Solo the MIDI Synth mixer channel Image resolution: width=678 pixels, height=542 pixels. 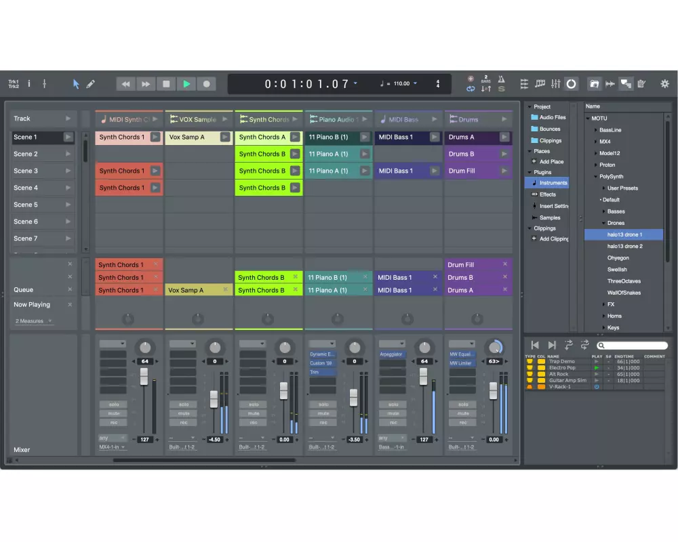pos(113,404)
